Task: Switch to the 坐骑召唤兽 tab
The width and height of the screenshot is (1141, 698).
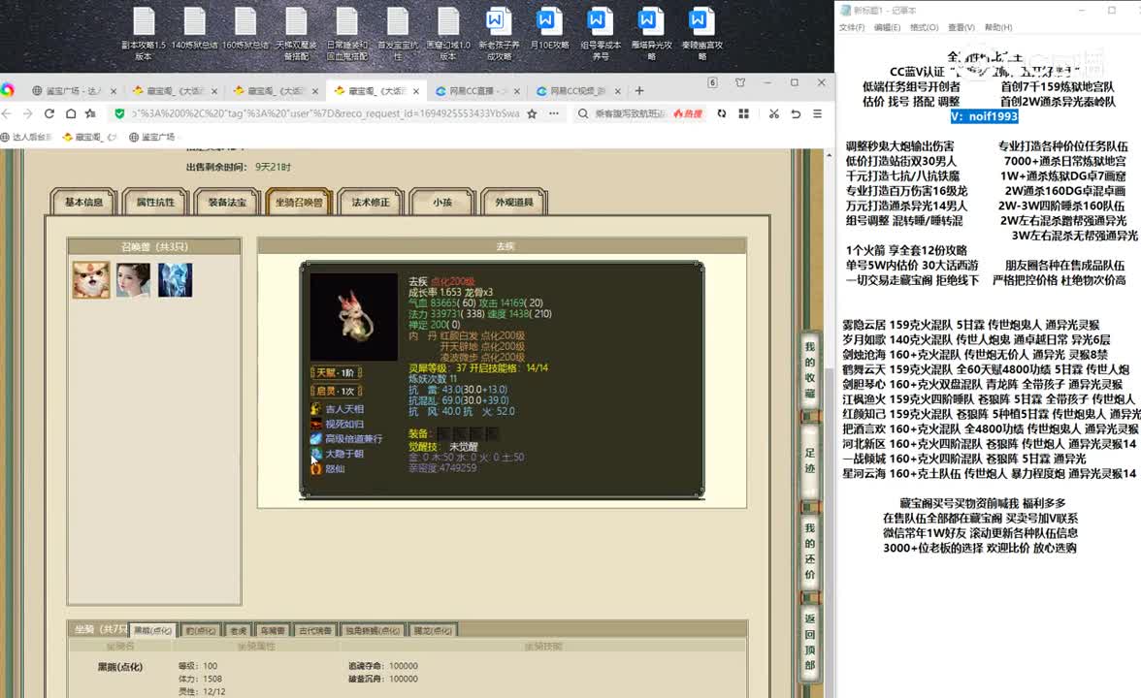Action: tap(299, 202)
